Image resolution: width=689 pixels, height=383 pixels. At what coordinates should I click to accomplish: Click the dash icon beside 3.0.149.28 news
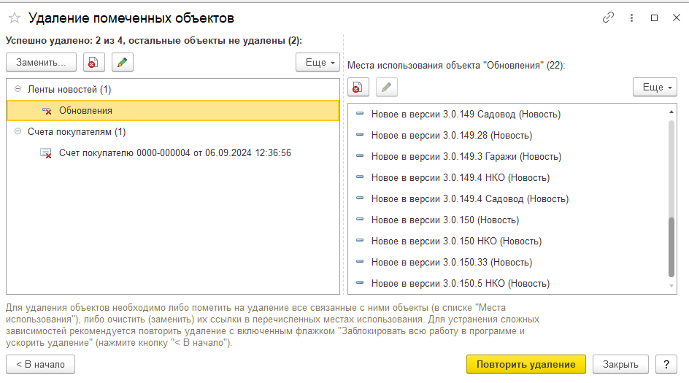[359, 135]
